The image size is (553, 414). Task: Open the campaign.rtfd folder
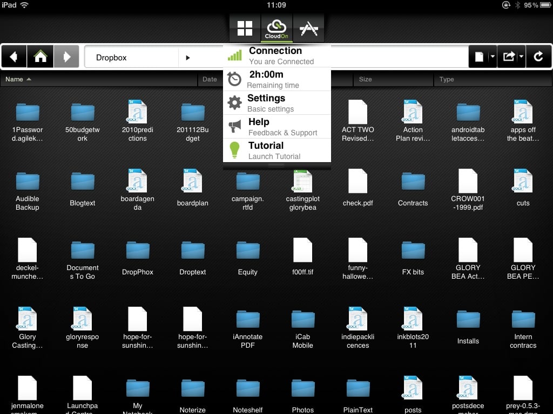[247, 190]
